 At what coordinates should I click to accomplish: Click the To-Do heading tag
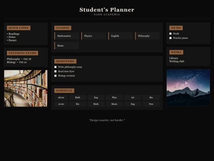176,28
